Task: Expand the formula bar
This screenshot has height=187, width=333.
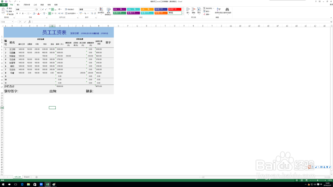Action: pyautogui.click(x=331, y=22)
